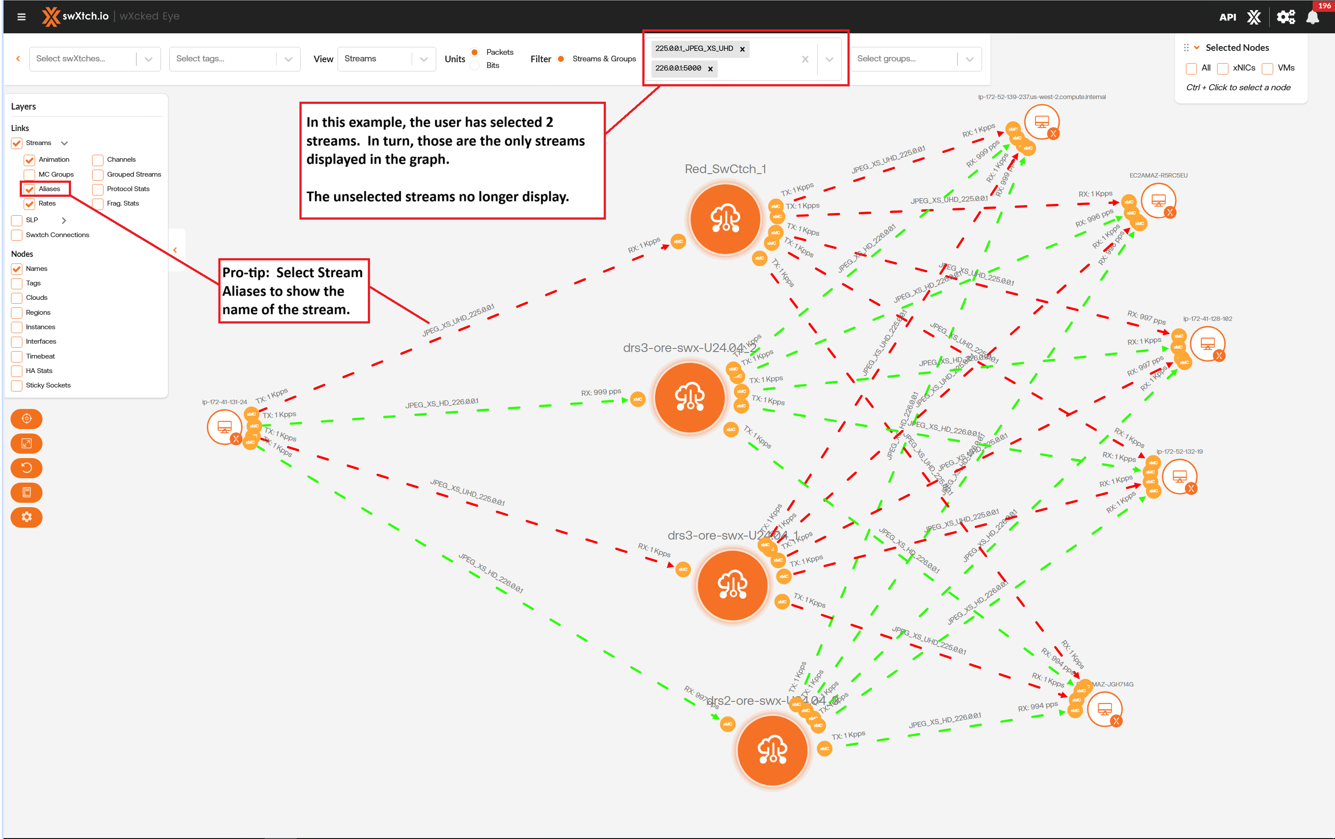
Task: Clear all selected stream filters
Action: click(x=805, y=59)
